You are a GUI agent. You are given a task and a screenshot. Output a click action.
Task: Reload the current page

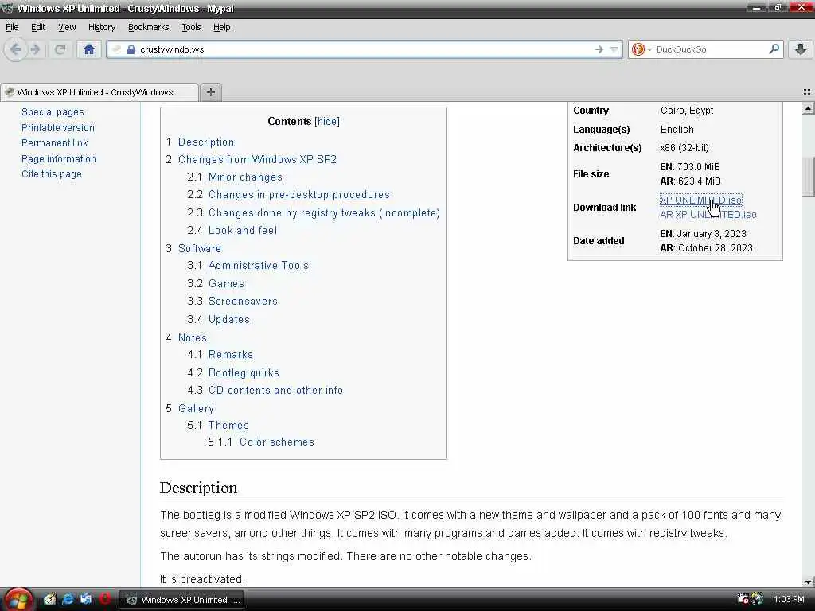pos(60,49)
